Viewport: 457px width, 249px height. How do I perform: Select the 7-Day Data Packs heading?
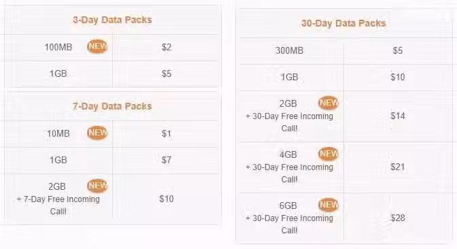point(112,106)
